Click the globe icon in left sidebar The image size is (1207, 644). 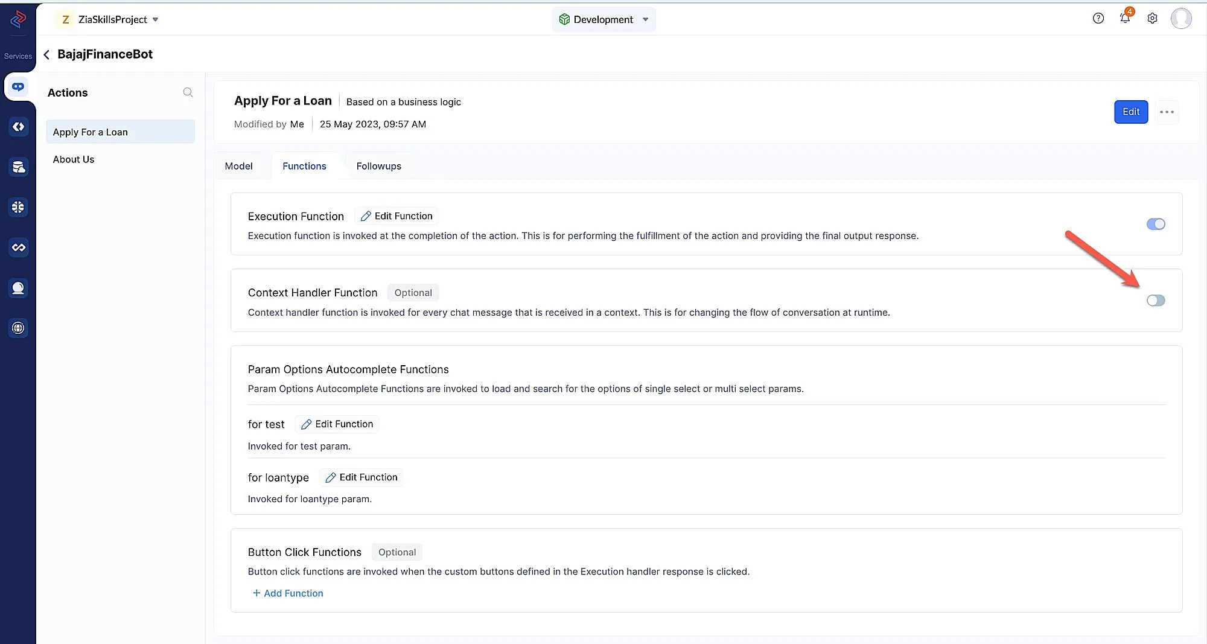point(18,328)
